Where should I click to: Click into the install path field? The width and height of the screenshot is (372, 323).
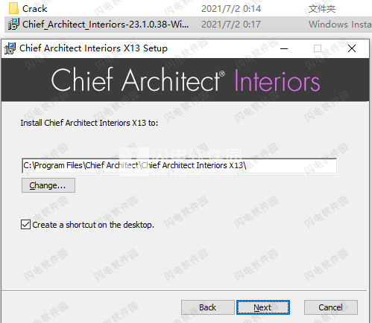[x=179, y=165]
